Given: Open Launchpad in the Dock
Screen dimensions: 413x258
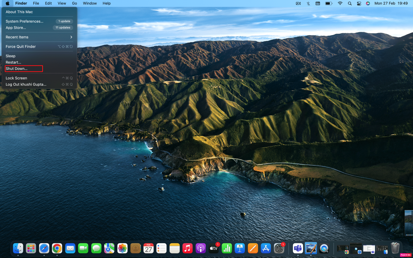Looking at the screenshot, I should [x=31, y=248].
